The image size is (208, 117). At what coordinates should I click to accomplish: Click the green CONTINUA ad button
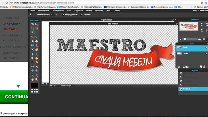tap(14, 97)
